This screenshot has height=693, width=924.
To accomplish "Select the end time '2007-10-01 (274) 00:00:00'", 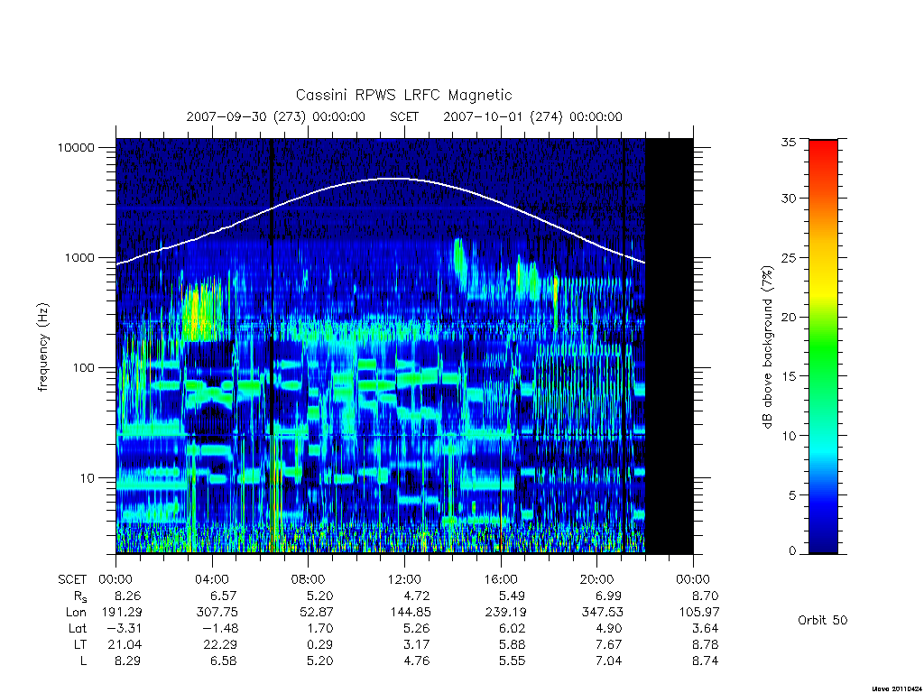I will coord(532,116).
